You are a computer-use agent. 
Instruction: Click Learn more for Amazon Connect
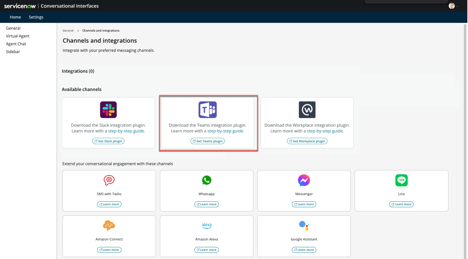coord(109,250)
